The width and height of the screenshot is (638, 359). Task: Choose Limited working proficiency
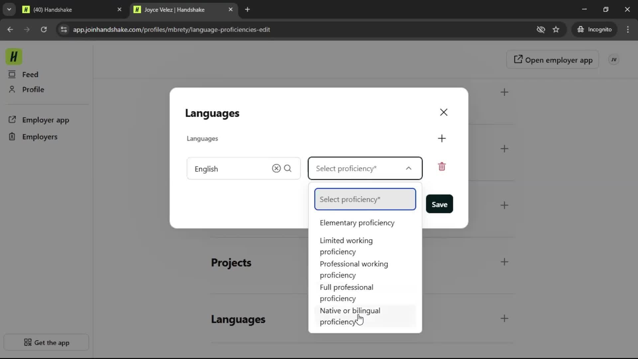click(x=365, y=246)
